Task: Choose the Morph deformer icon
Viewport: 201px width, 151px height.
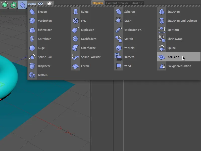Action: click(119, 39)
